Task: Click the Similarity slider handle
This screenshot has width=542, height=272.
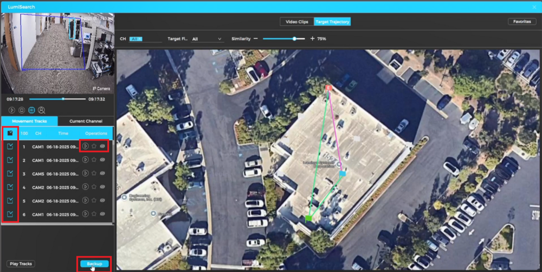Action: tap(294, 39)
